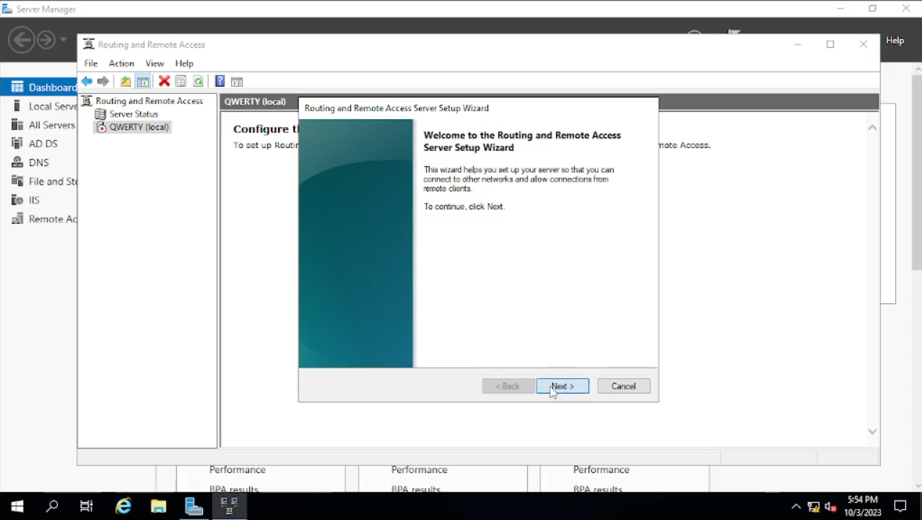Click the Up one level folder icon

[x=126, y=82]
